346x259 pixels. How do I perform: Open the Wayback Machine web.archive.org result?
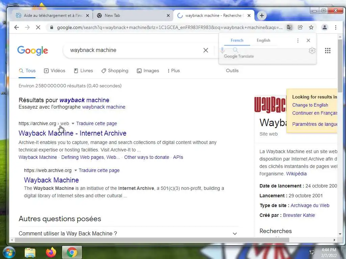coord(51,180)
